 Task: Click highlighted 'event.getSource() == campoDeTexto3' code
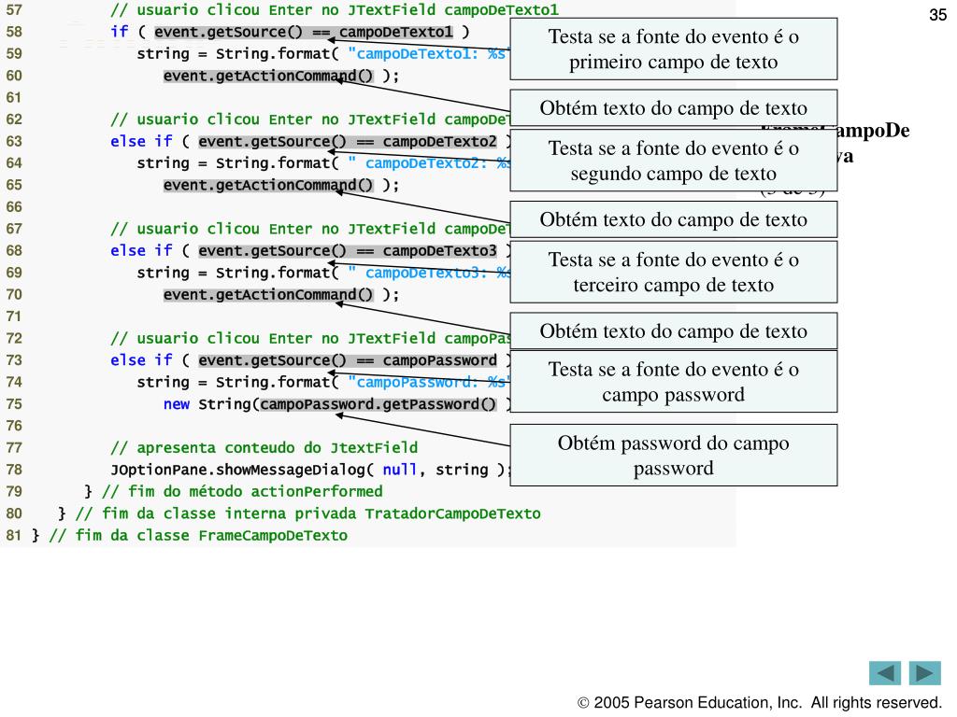[347, 251]
